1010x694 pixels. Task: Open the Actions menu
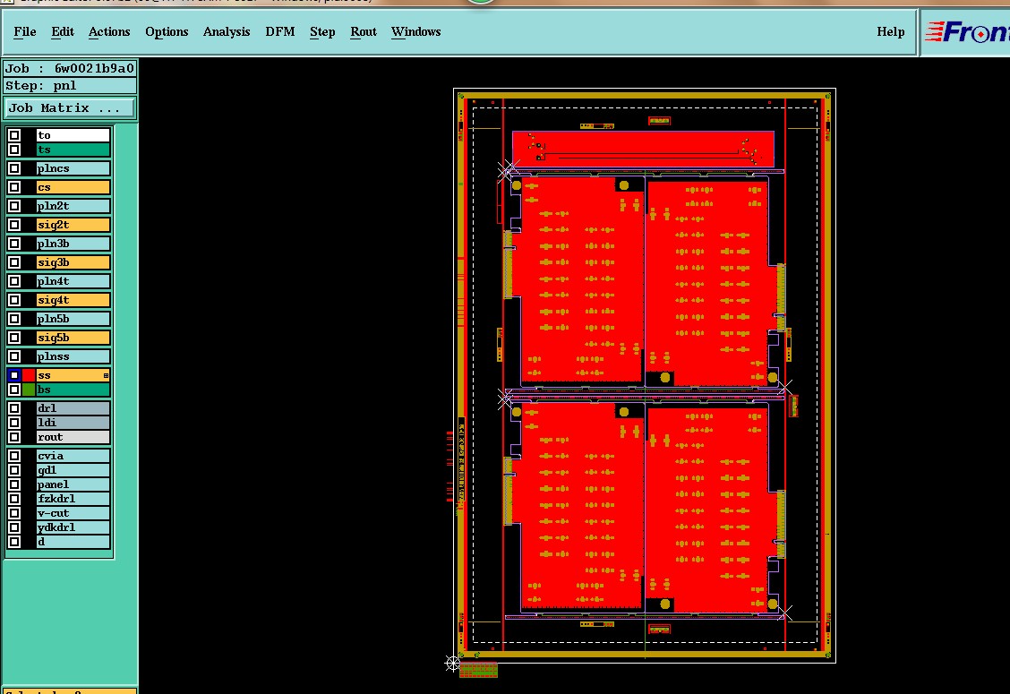point(109,31)
